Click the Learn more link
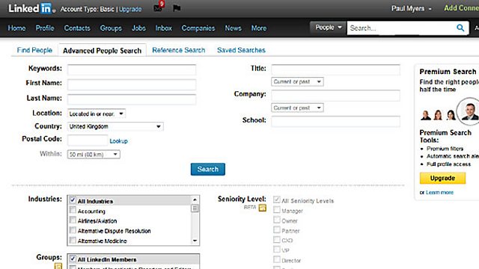479x269 pixels. [439, 193]
